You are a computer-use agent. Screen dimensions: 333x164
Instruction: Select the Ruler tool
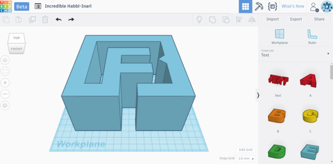click(x=312, y=37)
